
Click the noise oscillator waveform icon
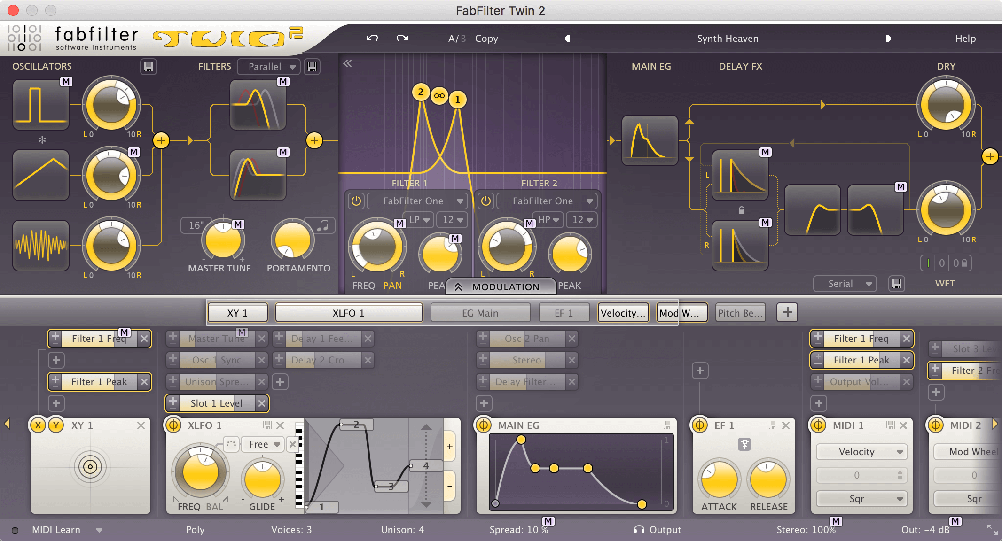[41, 246]
